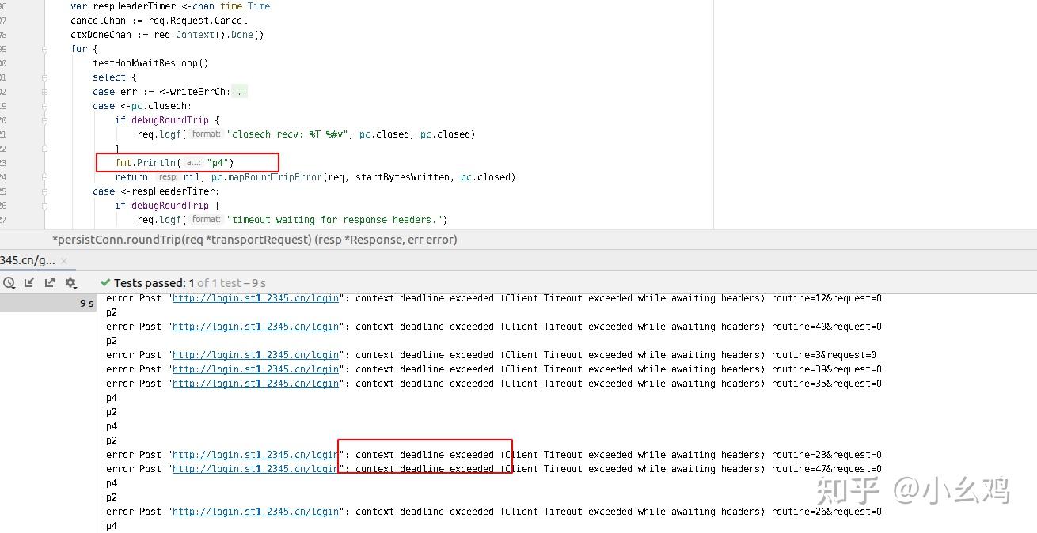Click the expand arrow on the clock icon

click(13, 286)
